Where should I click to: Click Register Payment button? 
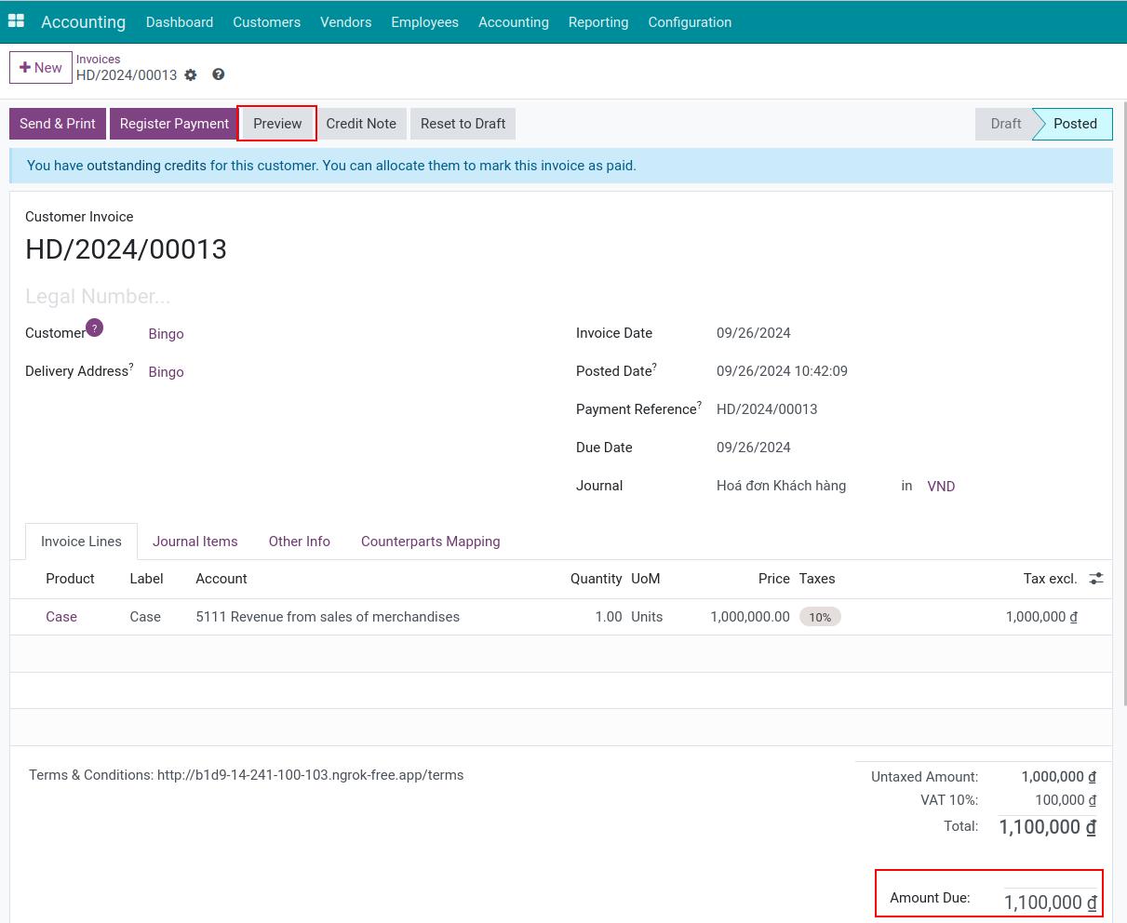(174, 124)
